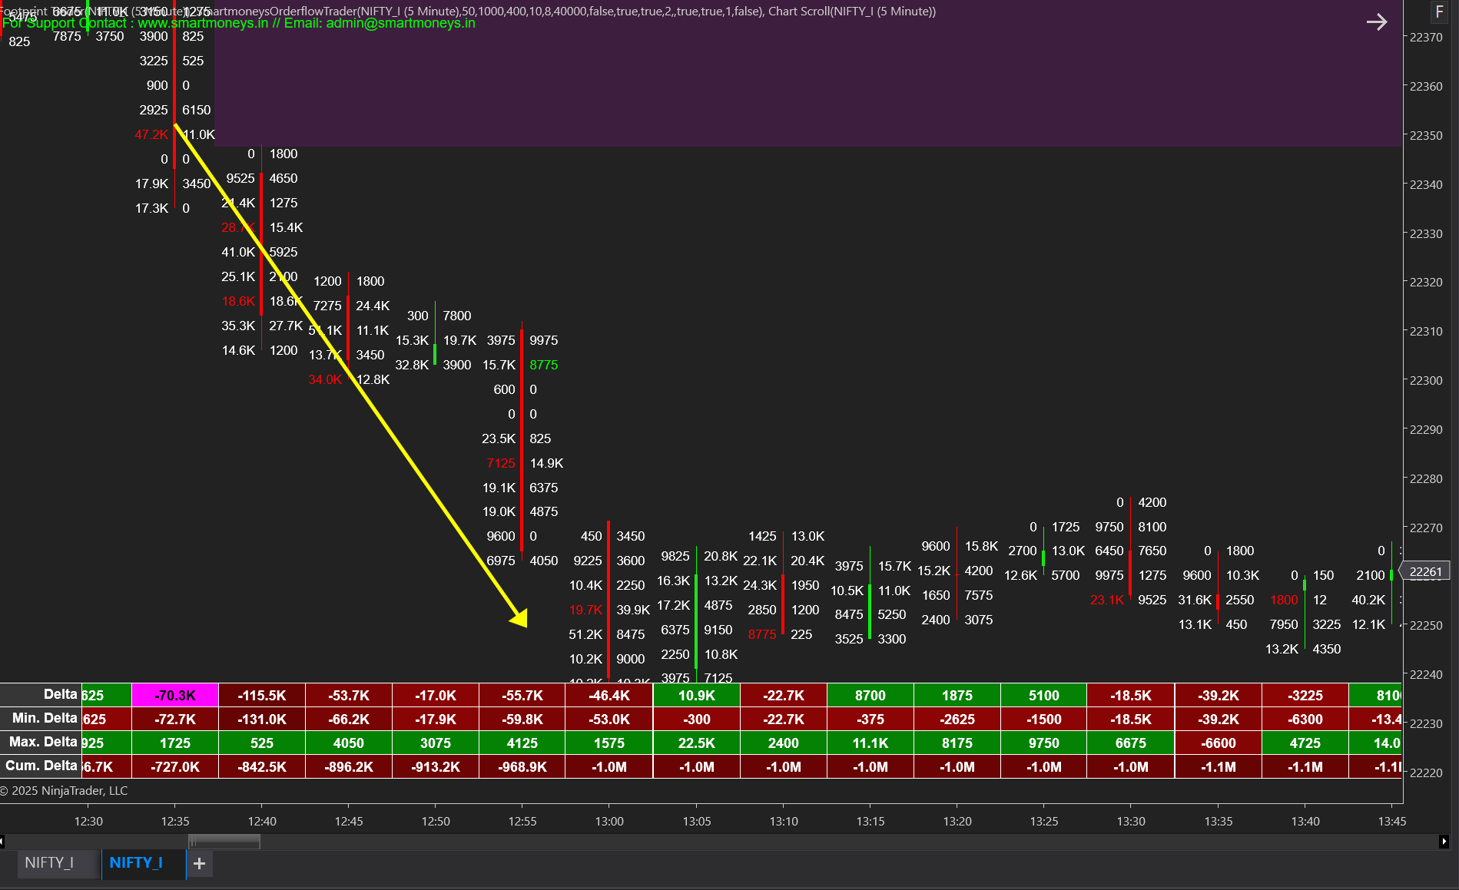Click the F indicator icon near the price axis
1459x890 pixels.
tap(1440, 12)
